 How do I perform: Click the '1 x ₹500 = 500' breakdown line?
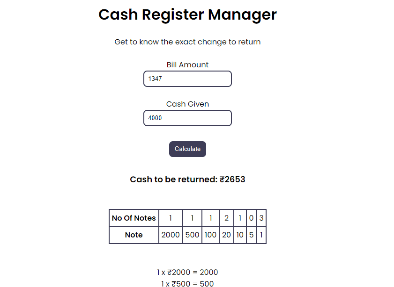point(187,283)
